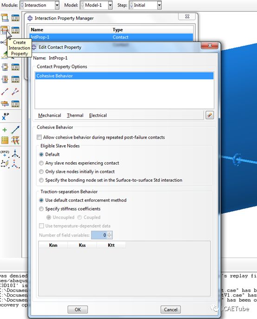
Task: Click the Create Datum CSYS icon
Action: coord(15,153)
